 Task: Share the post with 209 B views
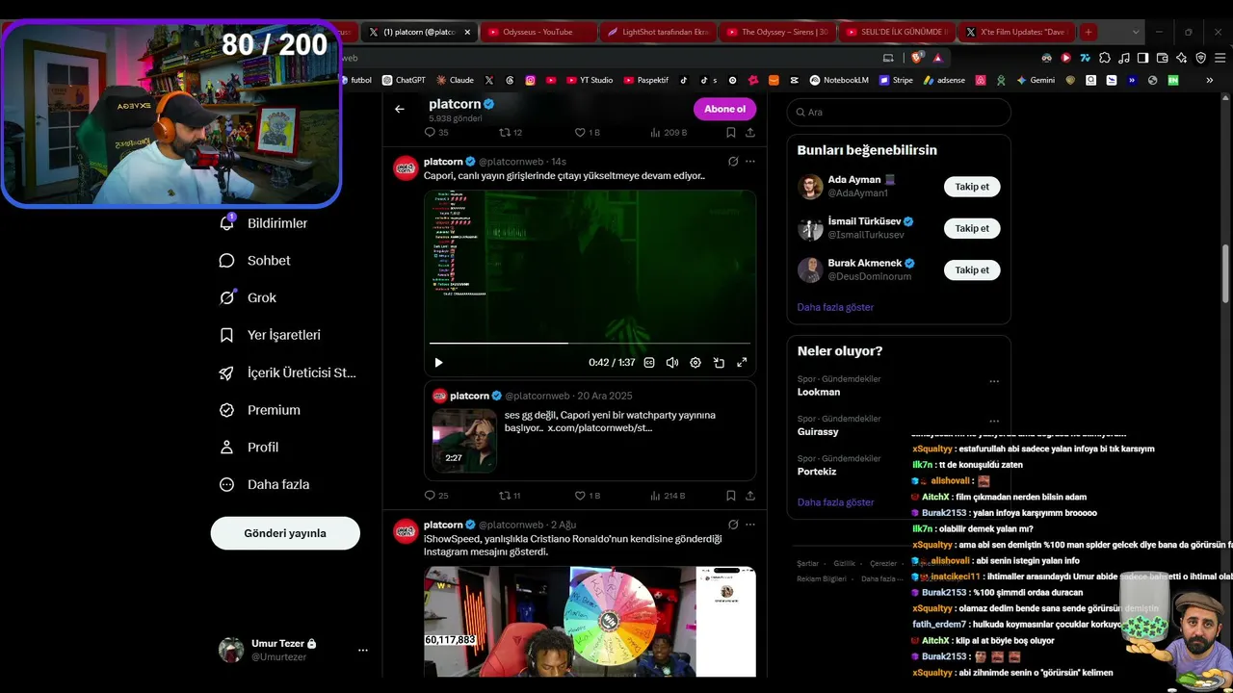tap(750, 132)
